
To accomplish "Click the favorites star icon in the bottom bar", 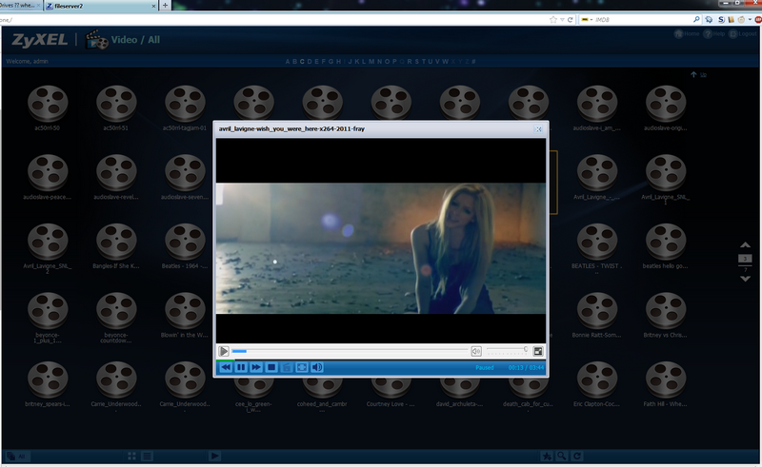I will tap(547, 456).
